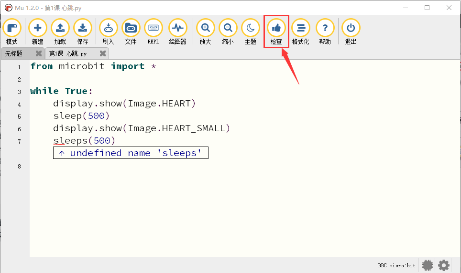This screenshot has height=273, width=461.
Task: Close the 第1课 心跳.py tab
Action: 103,53
